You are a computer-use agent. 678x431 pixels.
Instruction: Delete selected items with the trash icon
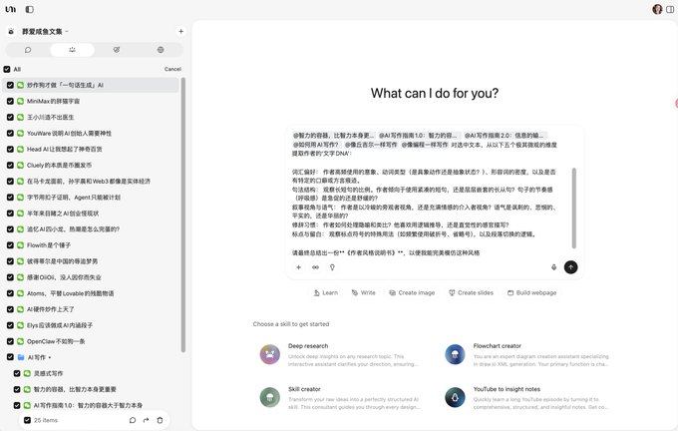click(160, 420)
